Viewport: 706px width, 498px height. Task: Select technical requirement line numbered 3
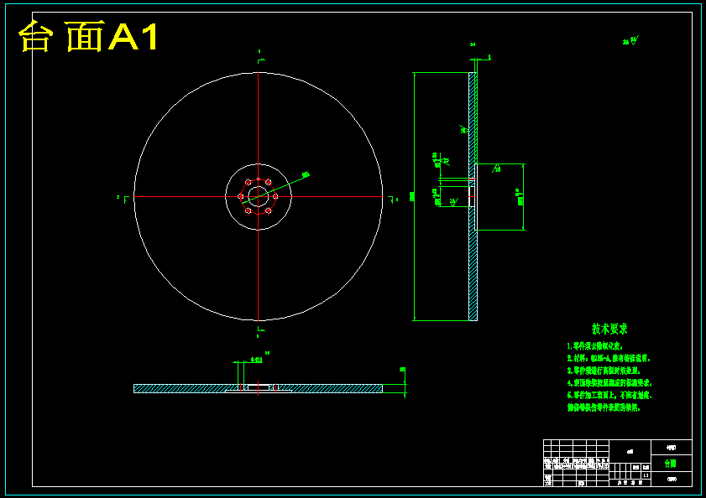click(x=604, y=371)
